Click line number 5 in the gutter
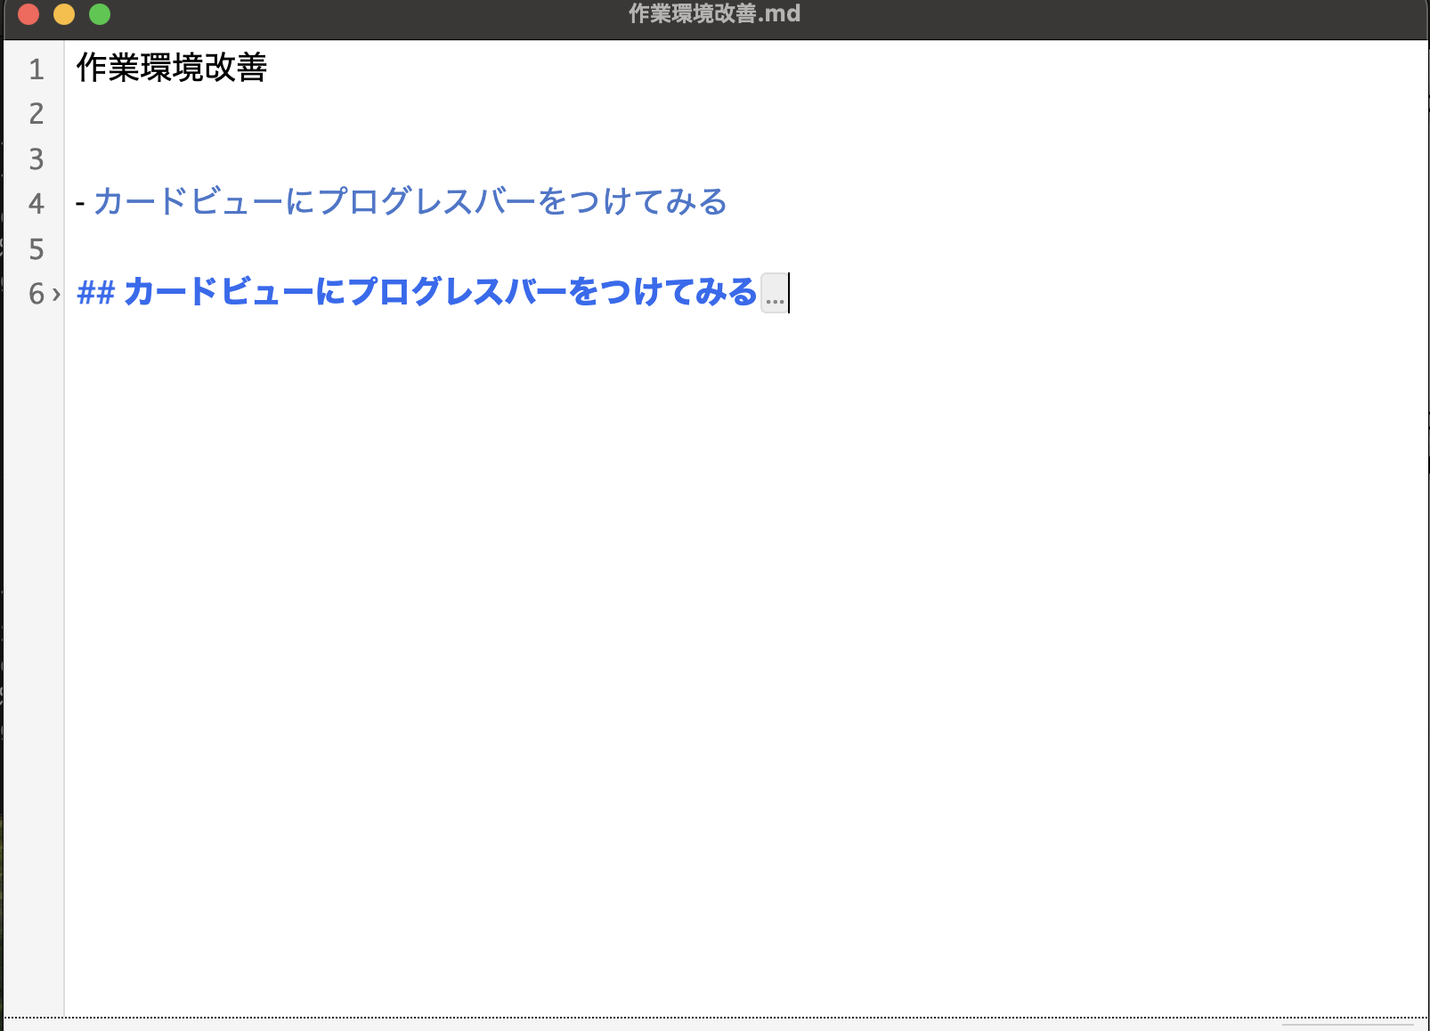The width and height of the screenshot is (1430, 1031). 36,250
